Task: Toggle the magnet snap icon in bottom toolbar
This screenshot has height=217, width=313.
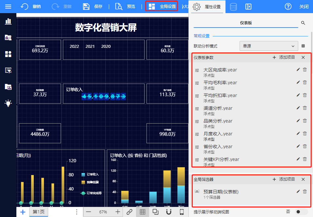Action: [169, 212]
